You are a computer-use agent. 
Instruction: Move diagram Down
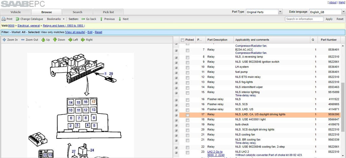coord(59,40)
